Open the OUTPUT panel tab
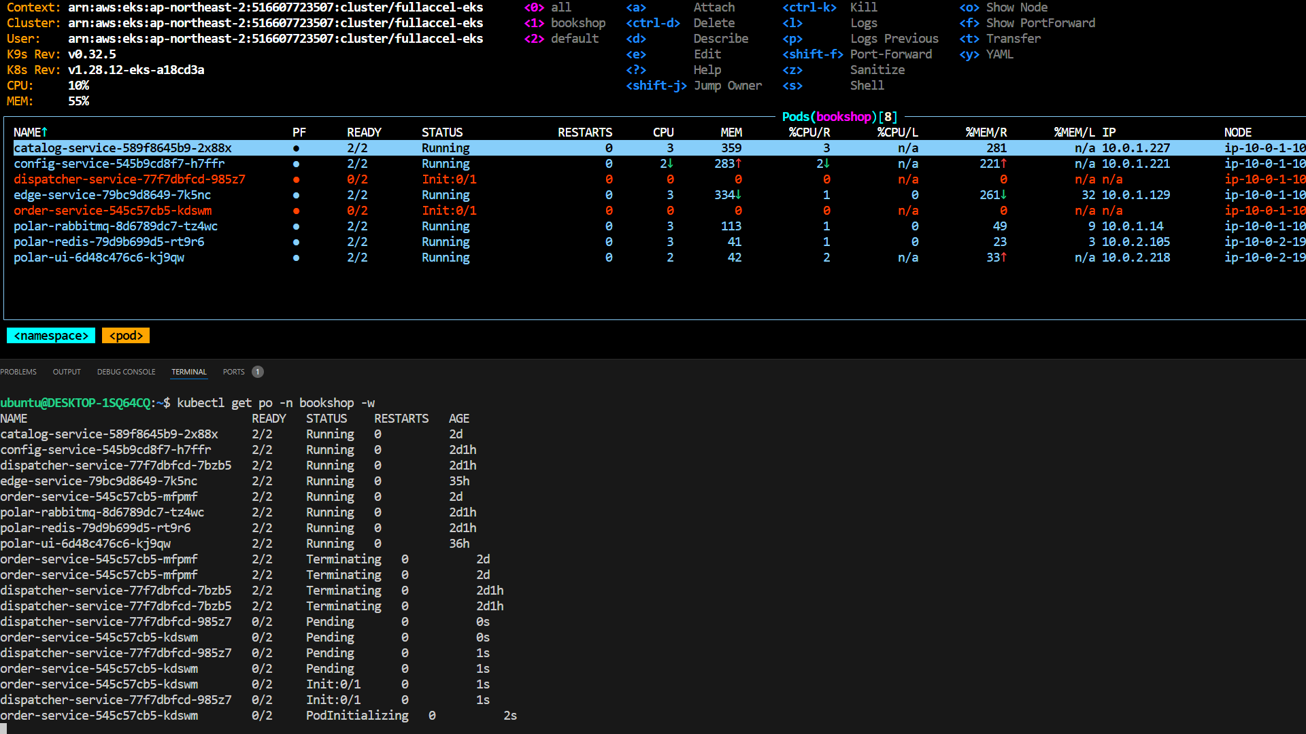This screenshot has width=1306, height=734. coord(67,372)
